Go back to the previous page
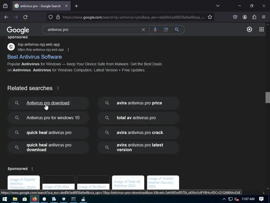 click(6, 17)
